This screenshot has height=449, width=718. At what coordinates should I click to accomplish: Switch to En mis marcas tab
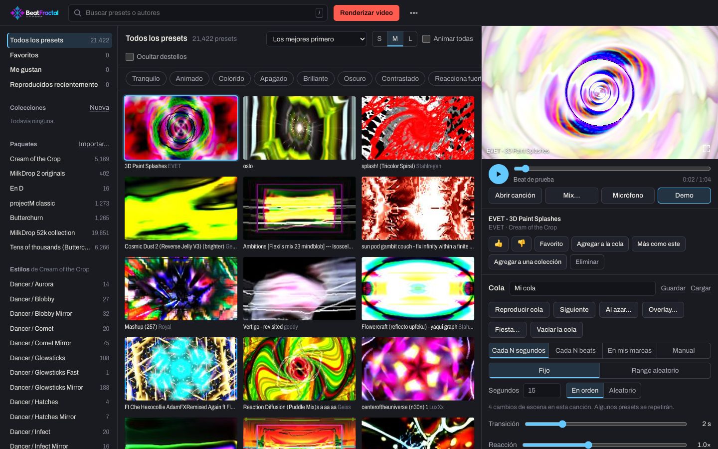coord(629,351)
